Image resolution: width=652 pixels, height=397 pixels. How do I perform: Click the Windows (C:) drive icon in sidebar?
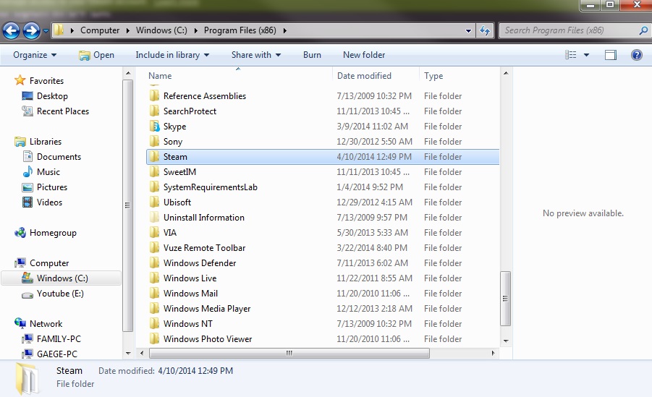click(27, 278)
